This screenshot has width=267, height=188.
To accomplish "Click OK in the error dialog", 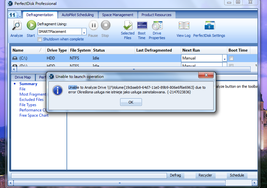I will coord(131,102).
